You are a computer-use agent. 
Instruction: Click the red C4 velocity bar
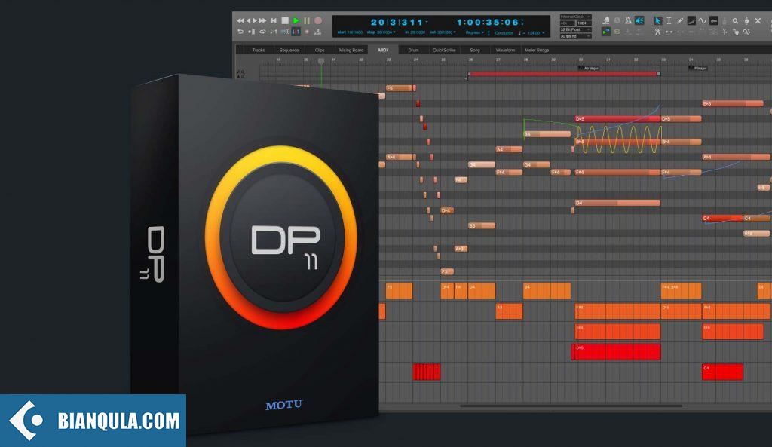tap(722, 372)
